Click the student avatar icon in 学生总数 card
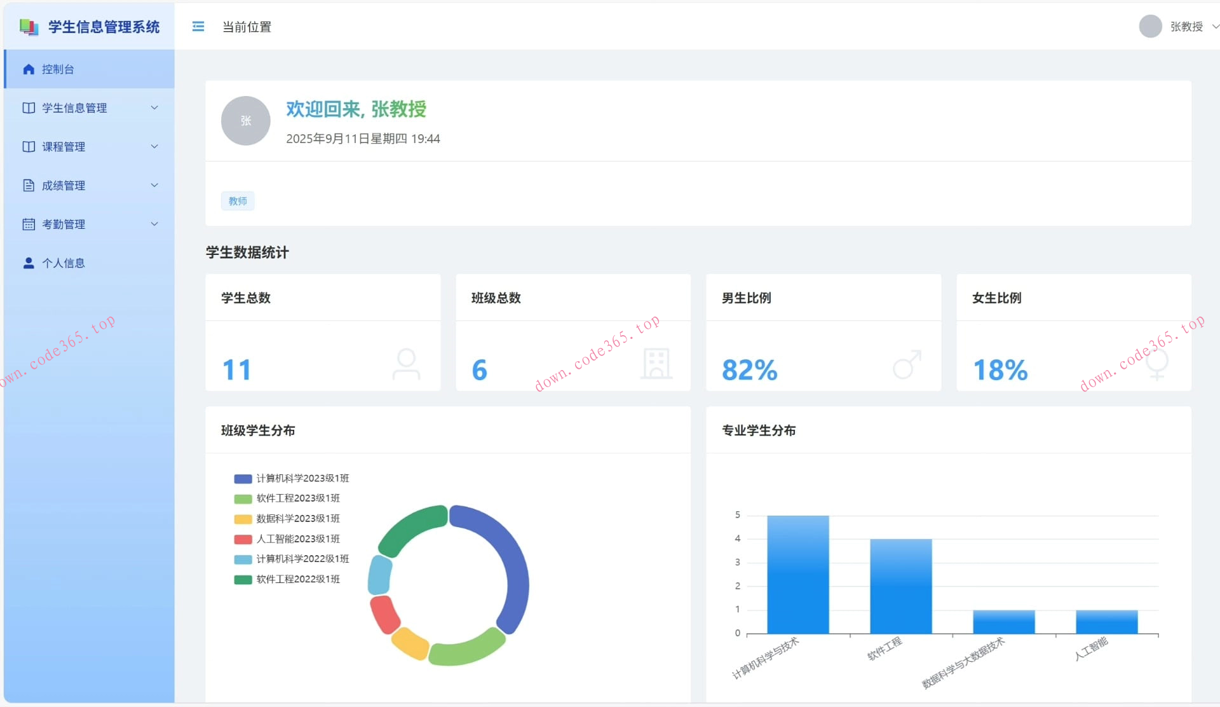Image resolution: width=1220 pixels, height=707 pixels. 406,364
